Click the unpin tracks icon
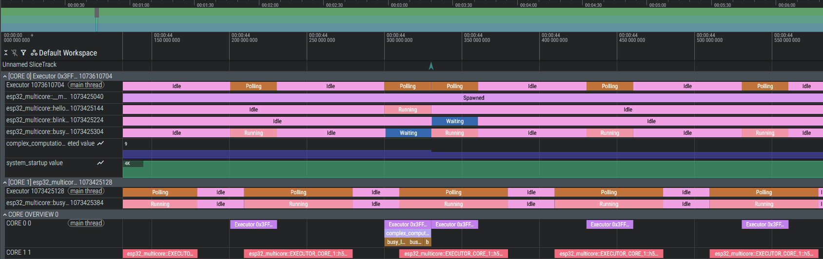Screen dimensions: 823x259 (x=15, y=53)
